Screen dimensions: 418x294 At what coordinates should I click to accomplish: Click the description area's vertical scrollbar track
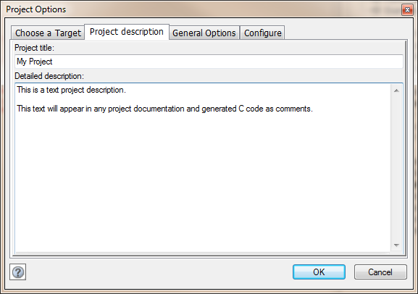396,168
